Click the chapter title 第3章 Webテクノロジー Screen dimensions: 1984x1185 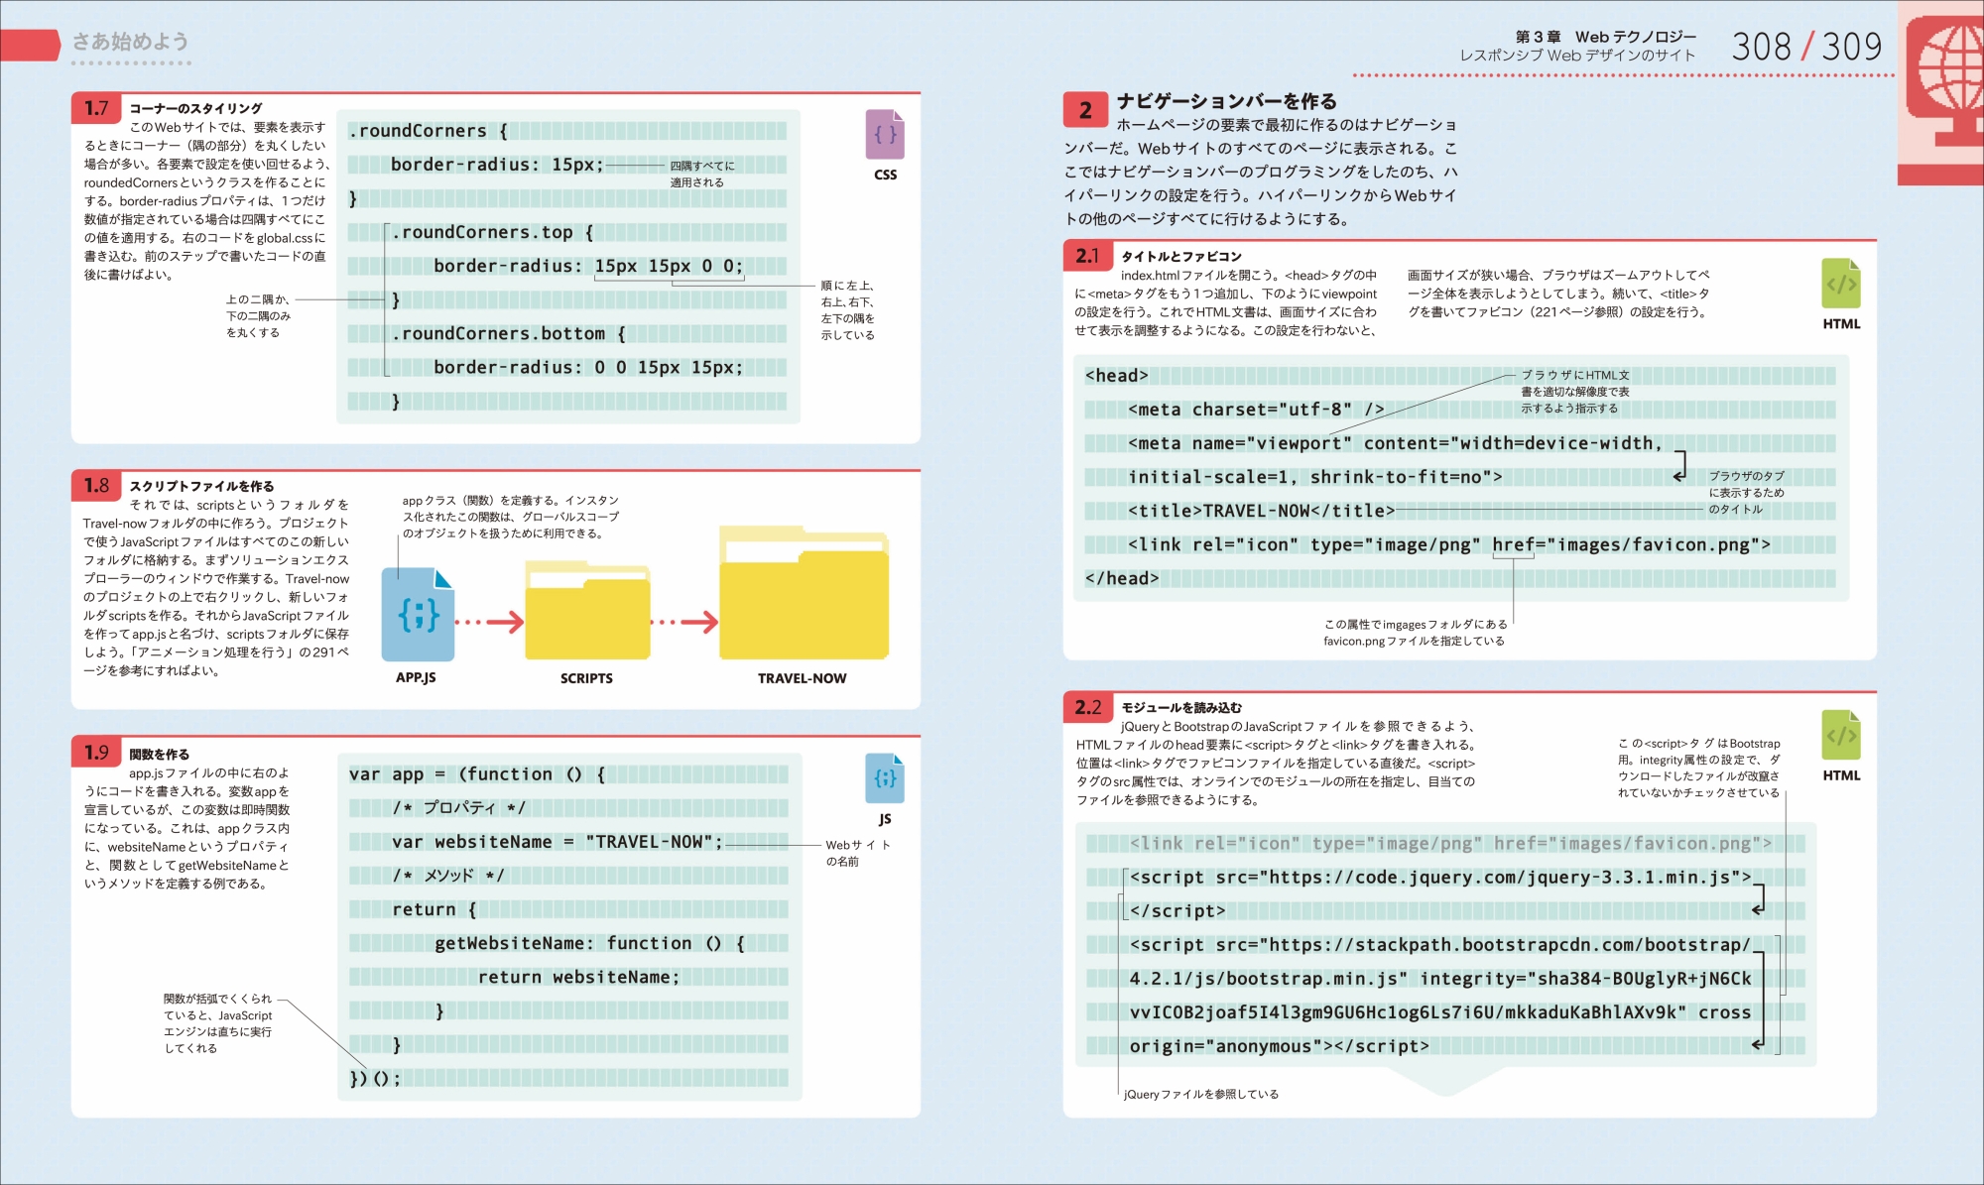(x=1605, y=37)
